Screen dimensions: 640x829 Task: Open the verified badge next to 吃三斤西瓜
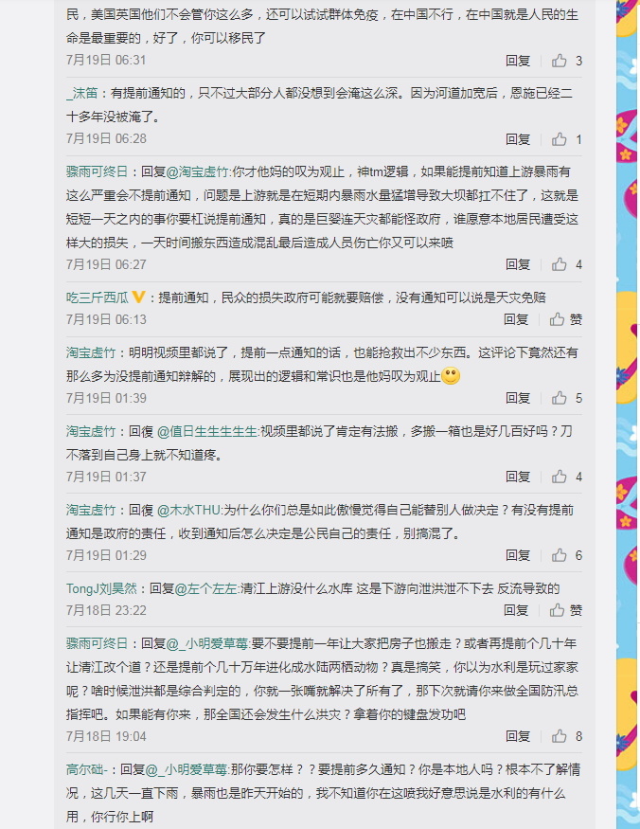click(x=138, y=297)
